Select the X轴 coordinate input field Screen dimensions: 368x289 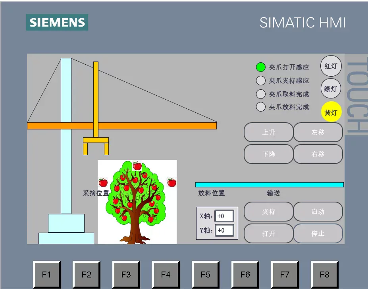[224, 216]
